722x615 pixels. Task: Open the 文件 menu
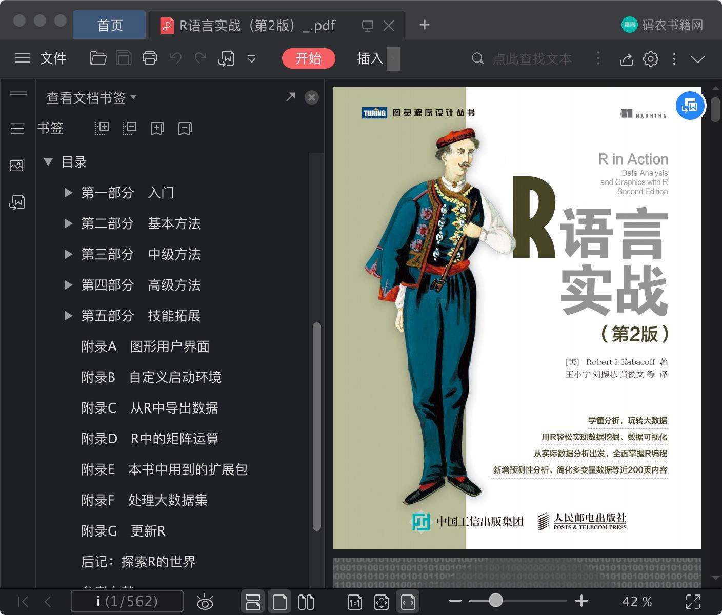[x=53, y=58]
